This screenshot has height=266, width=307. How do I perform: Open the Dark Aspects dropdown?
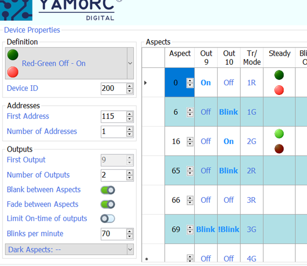69,249
